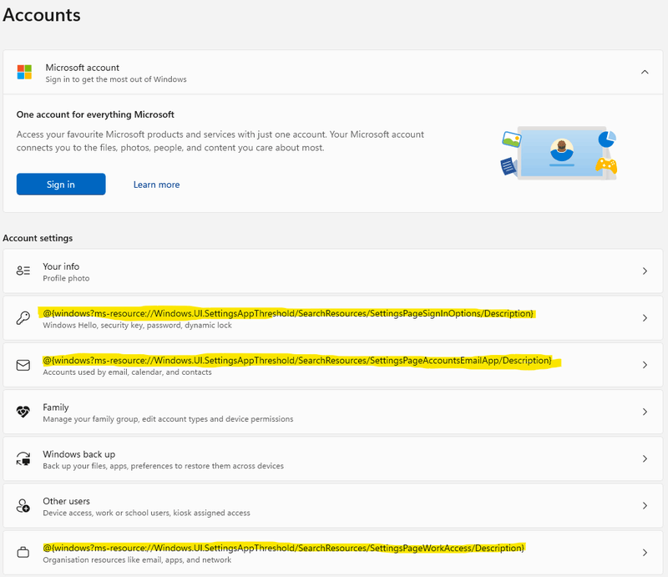The width and height of the screenshot is (668, 577).
Task: Click the Family heart icon
Action: (x=23, y=412)
